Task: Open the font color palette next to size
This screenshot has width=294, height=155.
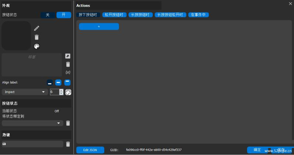Action: coord(68,92)
